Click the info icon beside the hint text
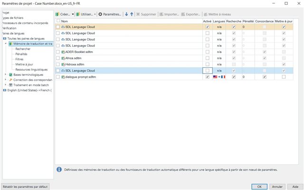 coord(59,170)
